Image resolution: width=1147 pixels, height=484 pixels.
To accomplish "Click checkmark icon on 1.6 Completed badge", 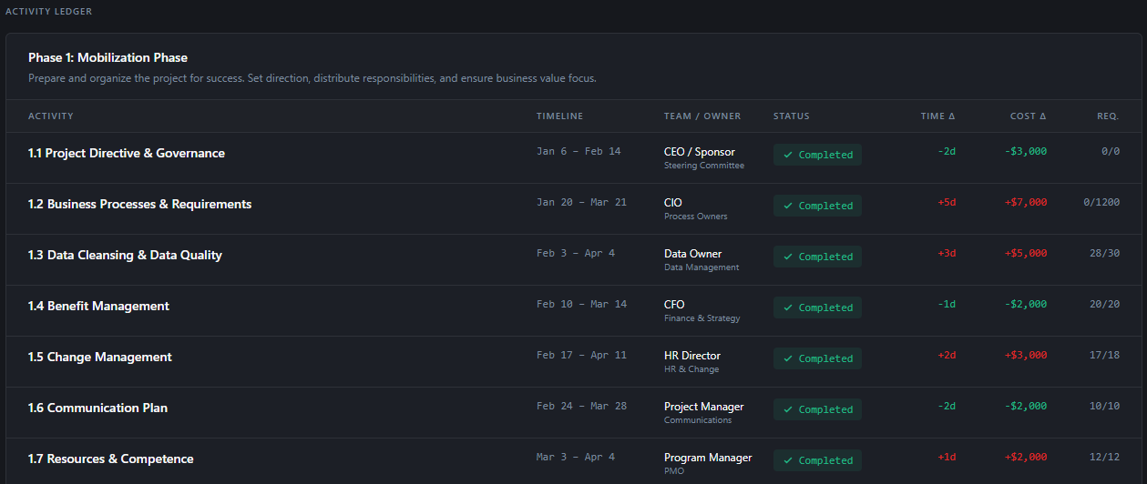I will (787, 410).
